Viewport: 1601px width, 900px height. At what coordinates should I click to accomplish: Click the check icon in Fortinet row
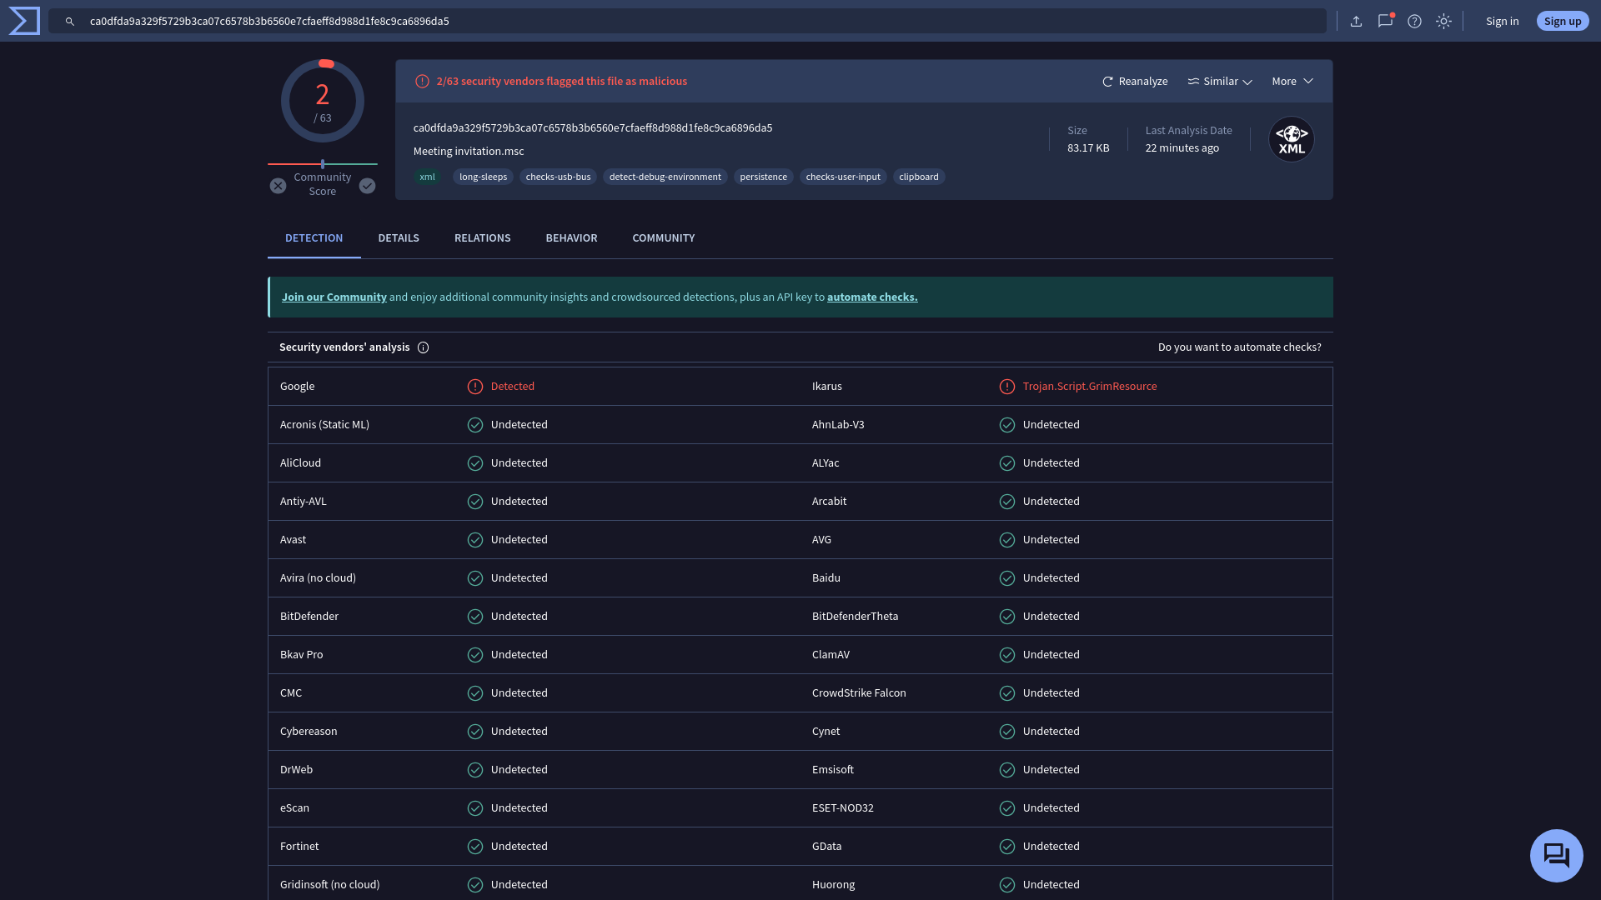point(475,847)
